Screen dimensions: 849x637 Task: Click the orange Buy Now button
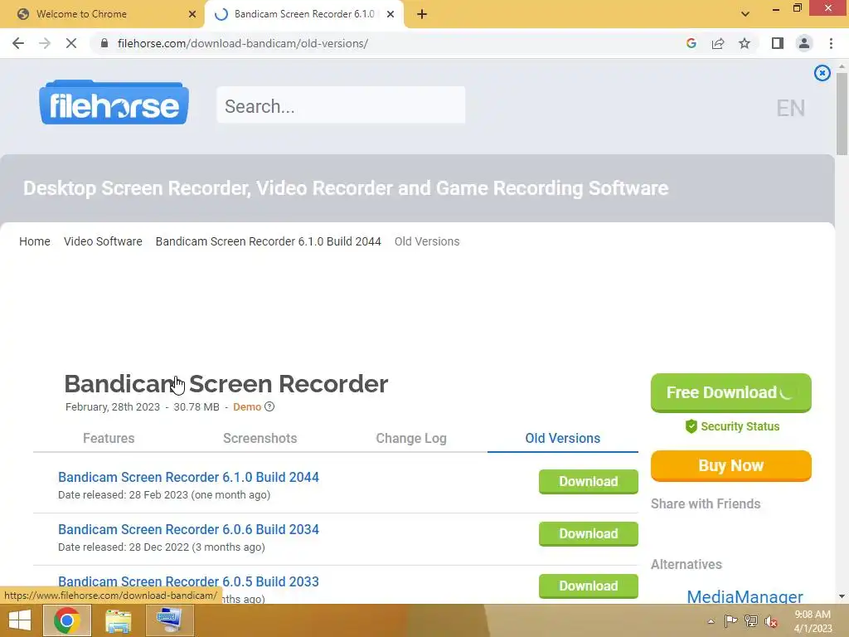pos(731,466)
